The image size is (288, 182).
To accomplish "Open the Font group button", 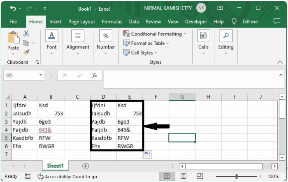I will 51,42.
